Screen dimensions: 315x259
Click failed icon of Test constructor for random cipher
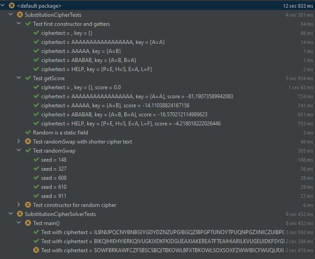coord(28,205)
